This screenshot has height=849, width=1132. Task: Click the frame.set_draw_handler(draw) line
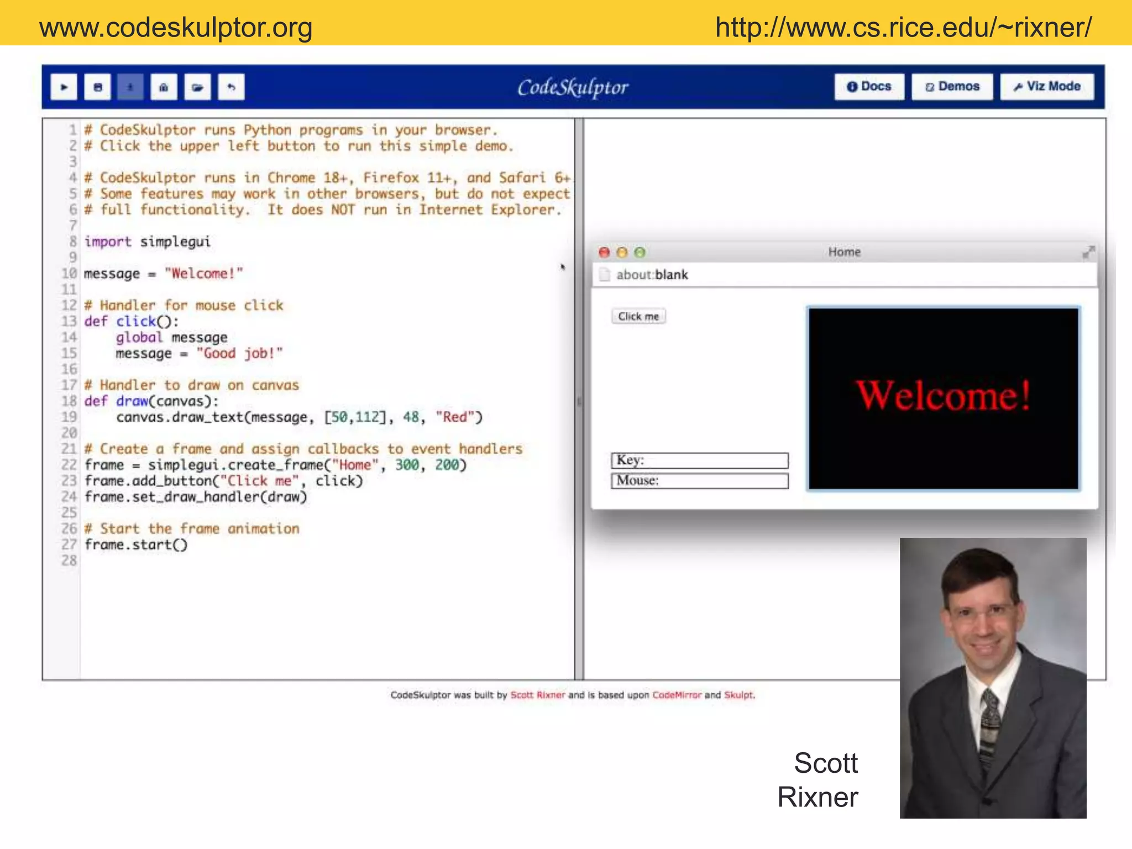coord(196,497)
